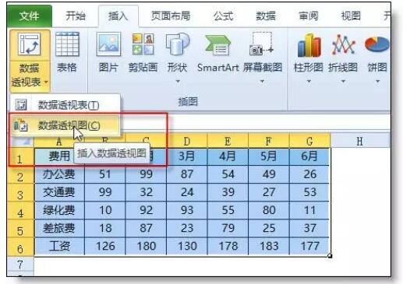Insert SmartArt graphic icon
403x284 pixels.
pos(217,45)
